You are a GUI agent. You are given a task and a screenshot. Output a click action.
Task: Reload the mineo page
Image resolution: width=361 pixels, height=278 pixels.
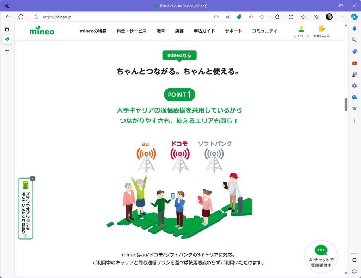coord(21,17)
